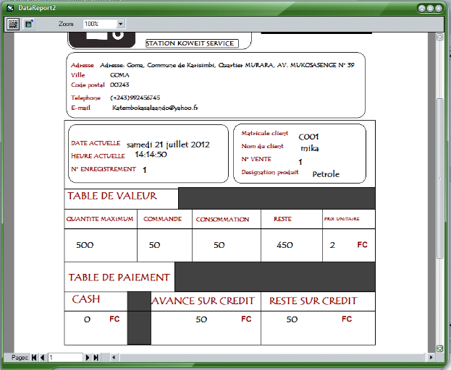Click the Export report toolbar icon

[28, 24]
